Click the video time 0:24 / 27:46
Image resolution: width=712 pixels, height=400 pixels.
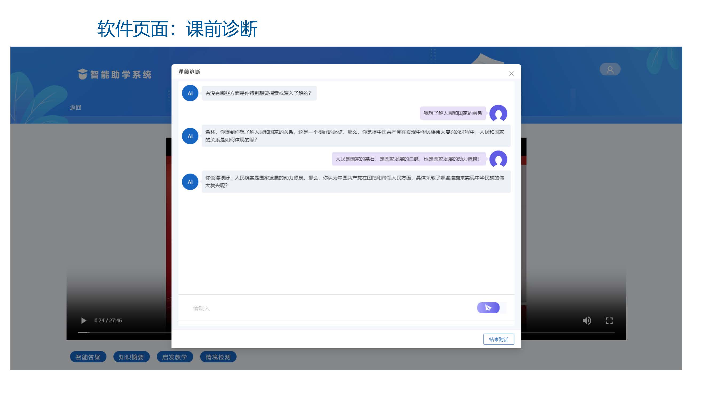tap(108, 321)
